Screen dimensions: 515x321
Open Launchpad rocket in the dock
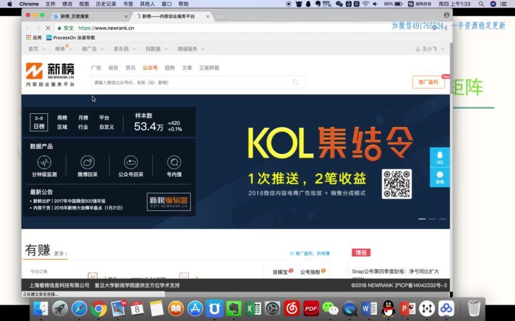click(60, 309)
